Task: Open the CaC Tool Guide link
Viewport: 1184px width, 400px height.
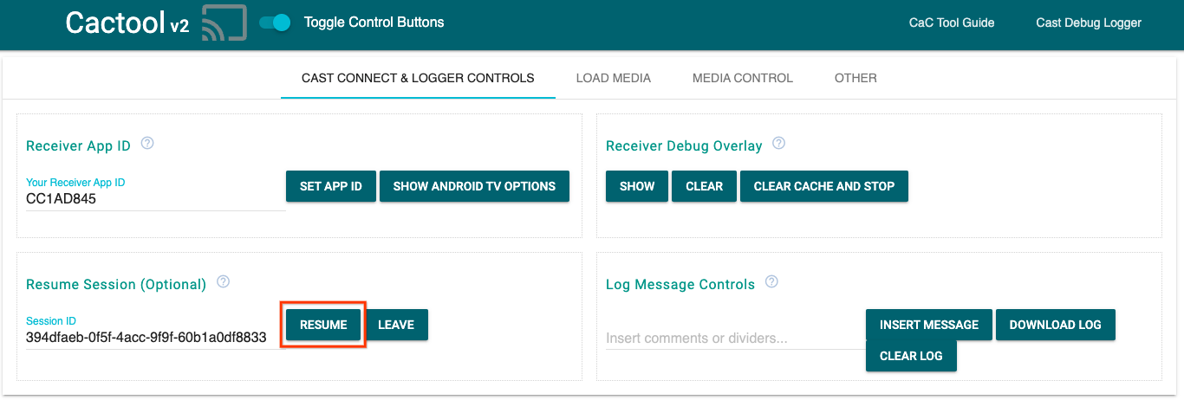Action: tap(951, 23)
